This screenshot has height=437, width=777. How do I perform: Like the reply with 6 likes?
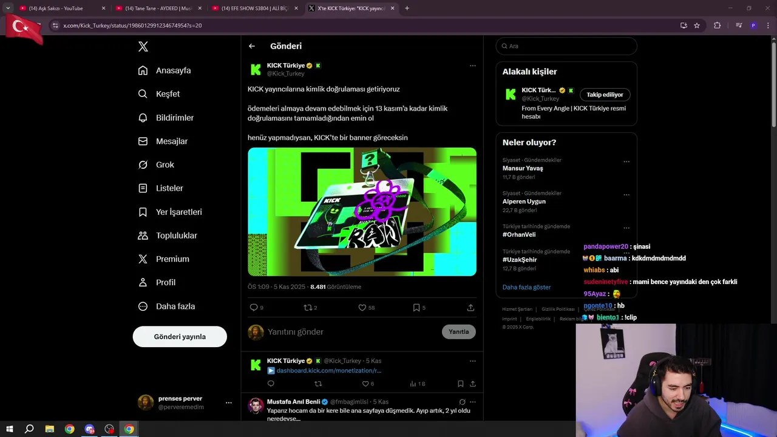(365, 384)
